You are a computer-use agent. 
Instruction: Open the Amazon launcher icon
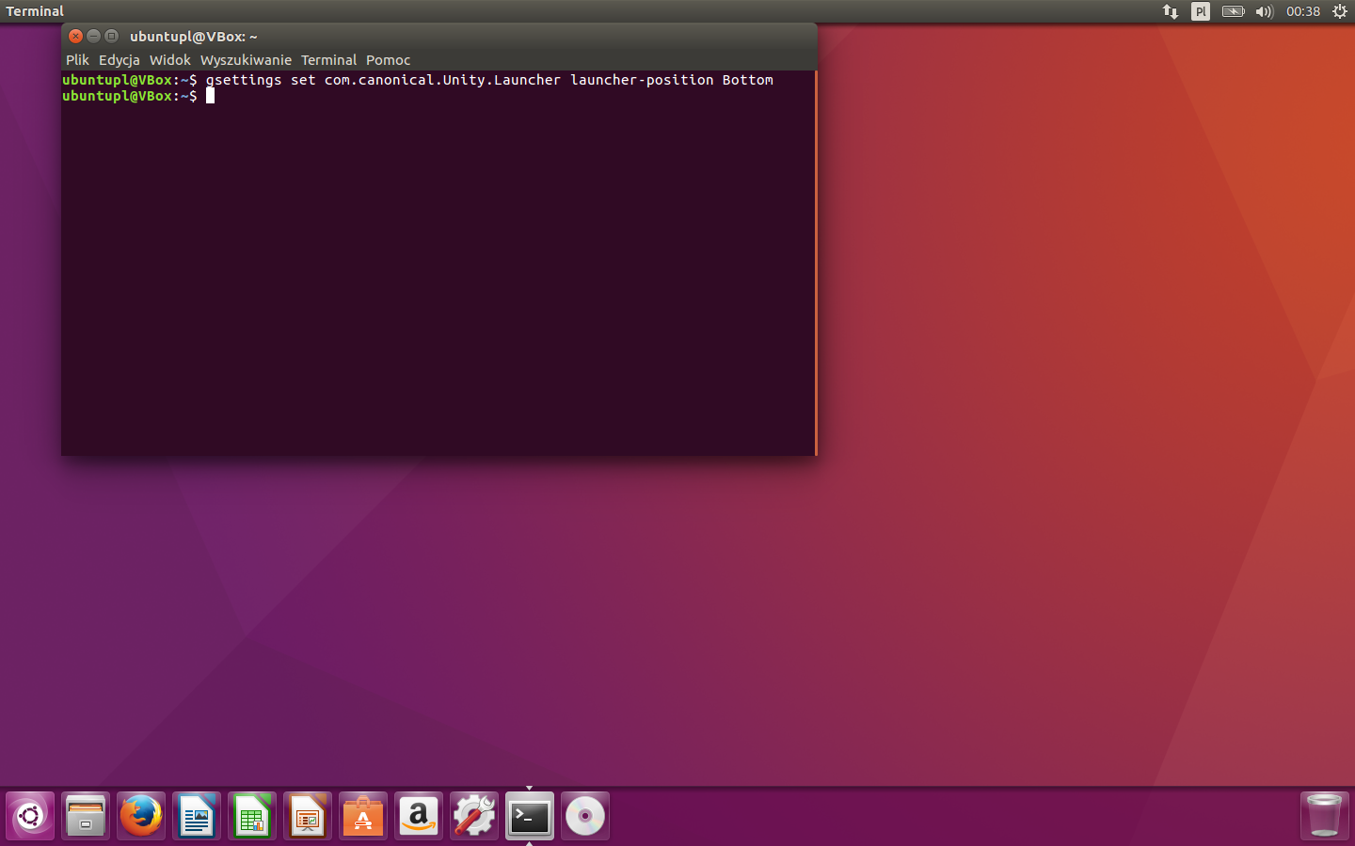(419, 816)
